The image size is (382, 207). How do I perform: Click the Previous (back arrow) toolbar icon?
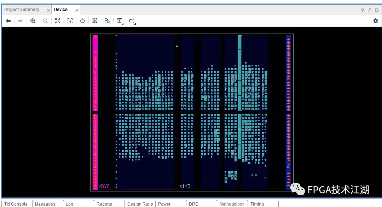point(8,21)
